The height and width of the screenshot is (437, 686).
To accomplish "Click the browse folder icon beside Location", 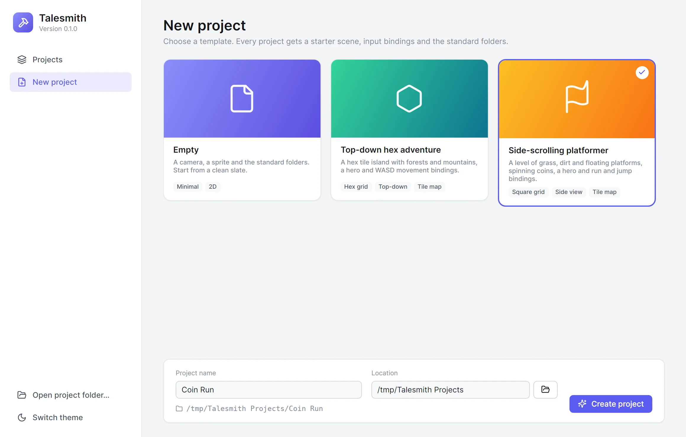I will (x=546, y=390).
